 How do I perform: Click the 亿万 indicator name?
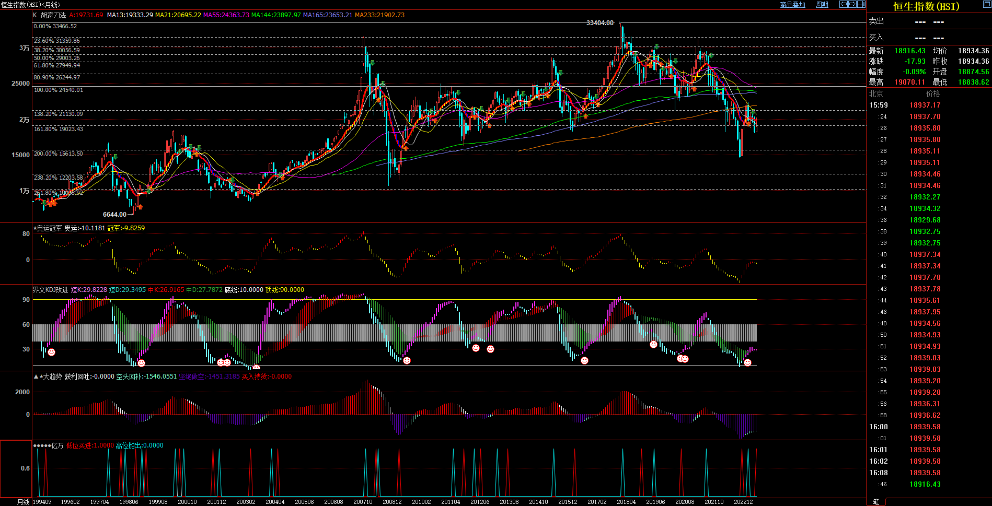(x=57, y=445)
